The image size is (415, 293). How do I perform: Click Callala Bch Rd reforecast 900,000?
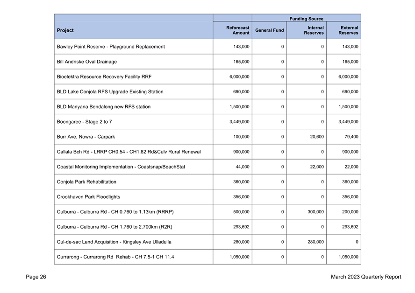click(241, 152)
